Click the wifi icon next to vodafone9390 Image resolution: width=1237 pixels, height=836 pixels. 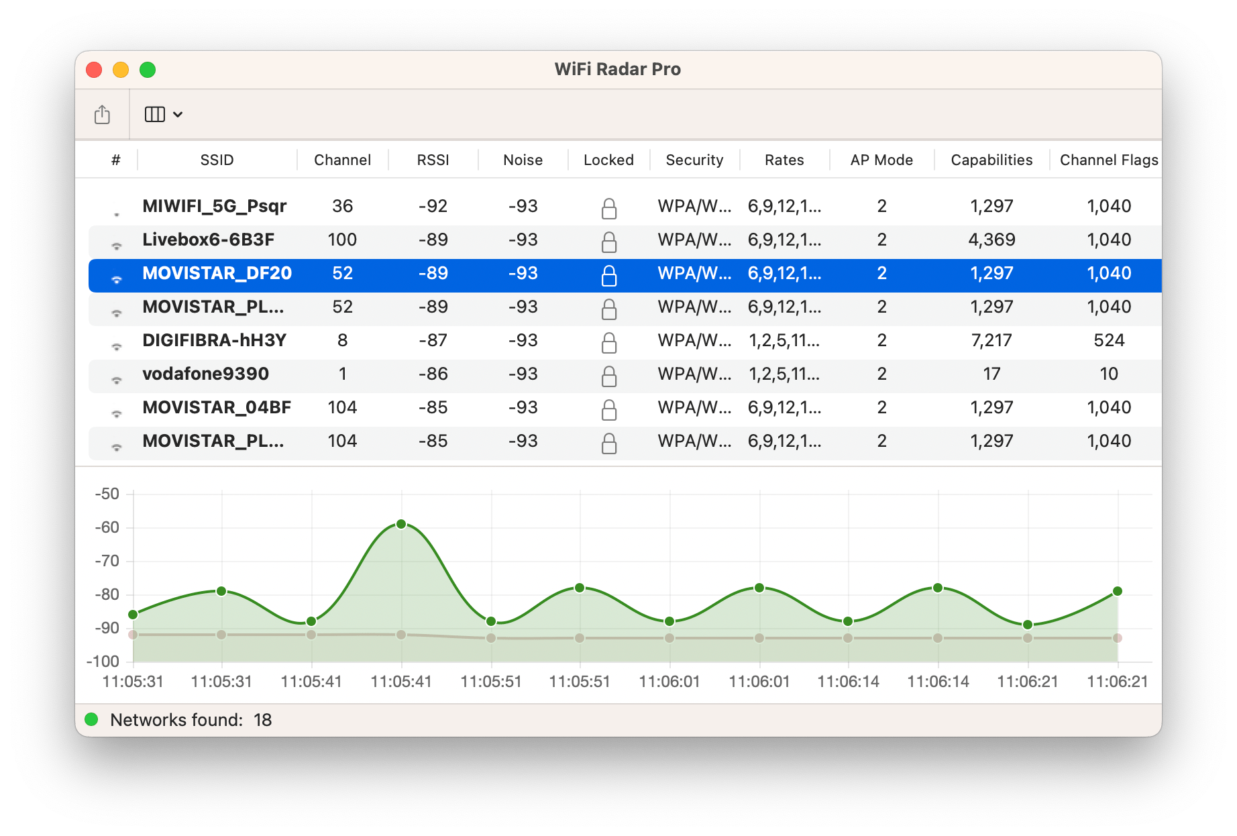pos(118,378)
